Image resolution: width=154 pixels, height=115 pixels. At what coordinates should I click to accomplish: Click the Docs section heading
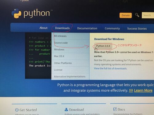point(121,109)
